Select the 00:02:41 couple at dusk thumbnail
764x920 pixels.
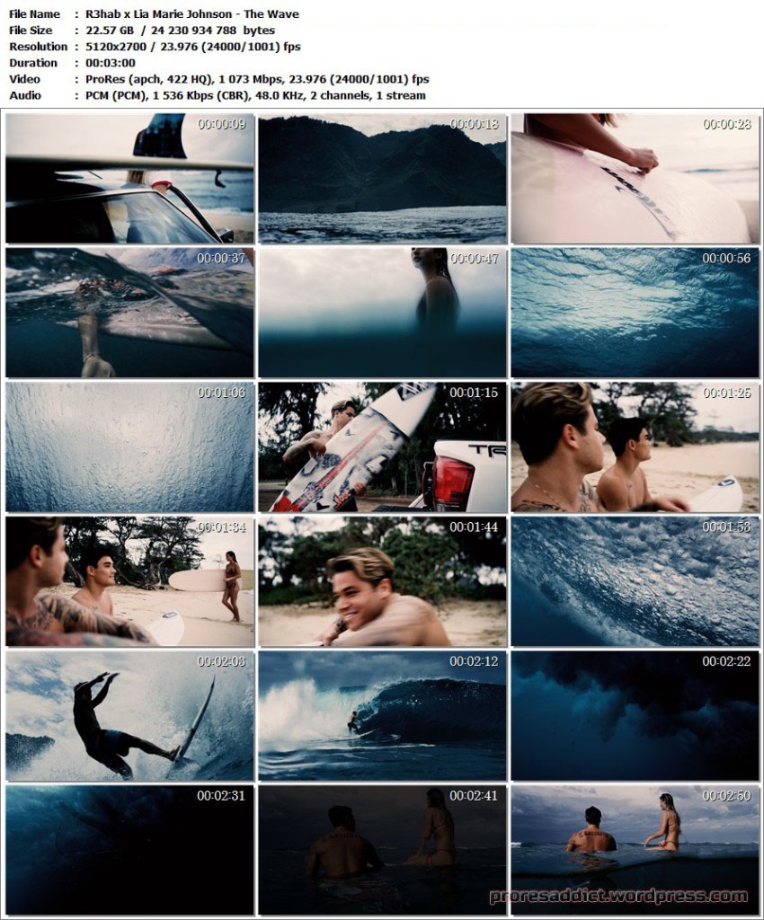[x=382, y=850]
